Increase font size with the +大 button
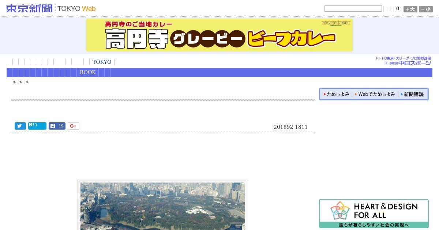 tap(410, 9)
